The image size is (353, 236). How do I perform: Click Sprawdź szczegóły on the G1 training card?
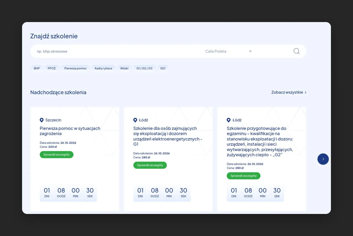pyautogui.click(x=150, y=165)
